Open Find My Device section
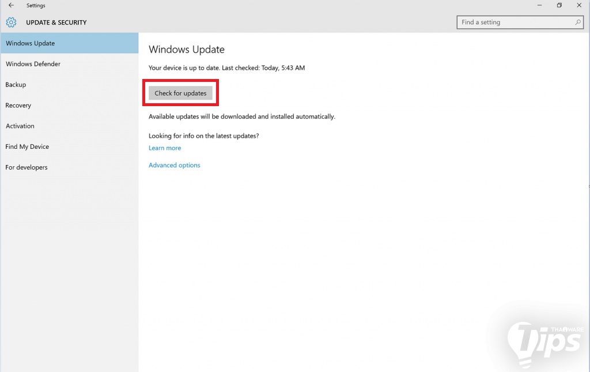 pyautogui.click(x=69, y=146)
